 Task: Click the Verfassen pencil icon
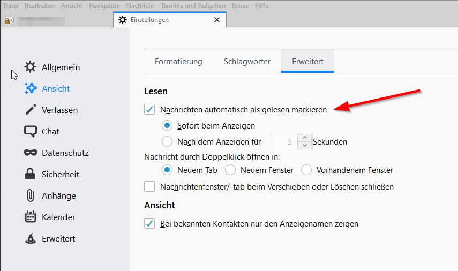(x=31, y=110)
